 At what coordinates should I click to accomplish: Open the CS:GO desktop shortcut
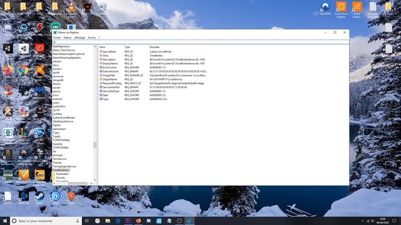[x=39, y=175]
